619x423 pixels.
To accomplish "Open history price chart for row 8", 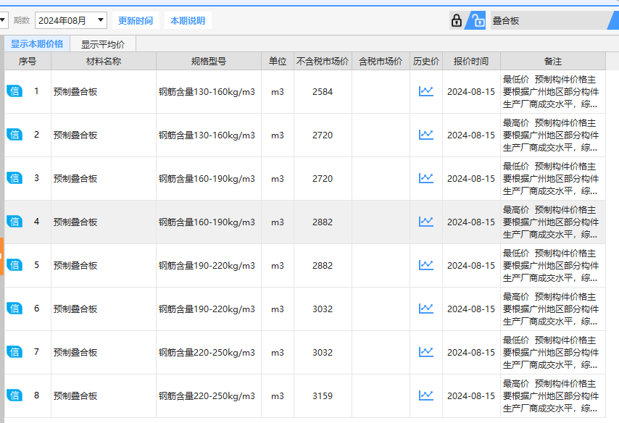I will [426, 395].
